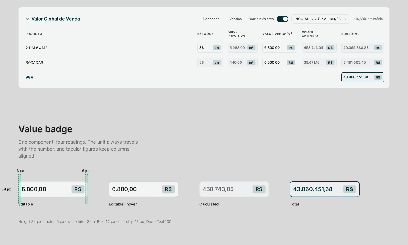
Task: Click the ÁREA PRIVATIVA column header
Action: click(236, 34)
